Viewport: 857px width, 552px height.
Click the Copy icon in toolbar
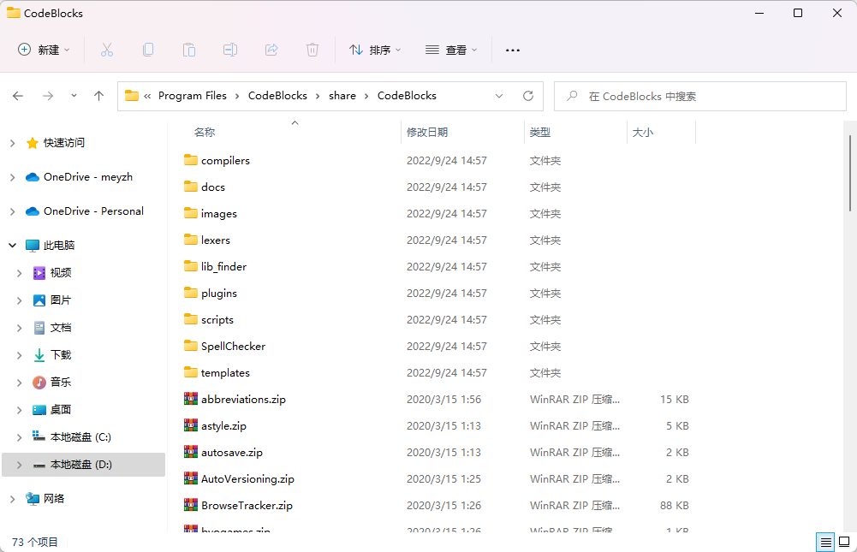[148, 50]
